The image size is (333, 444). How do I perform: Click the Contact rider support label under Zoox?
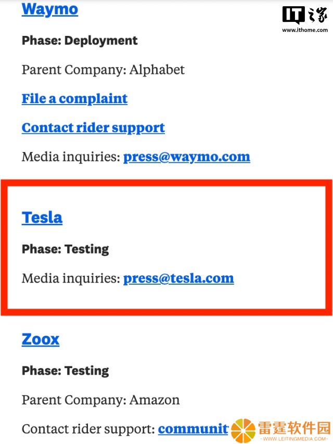tap(88, 429)
